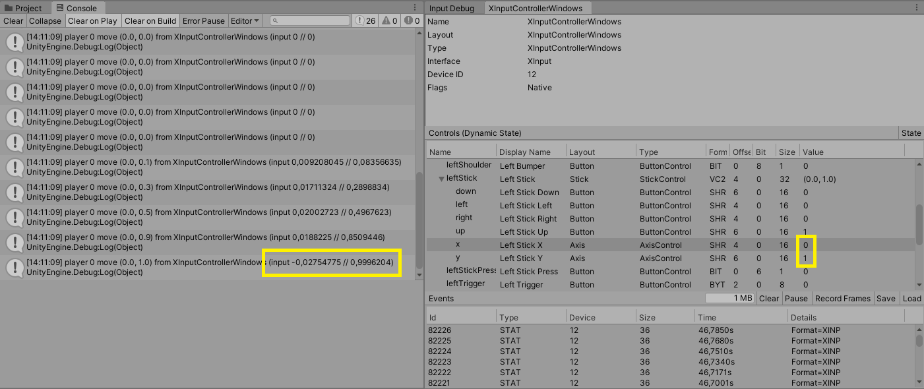Load saved events using the Load button
The image size is (924, 389).
pos(912,298)
